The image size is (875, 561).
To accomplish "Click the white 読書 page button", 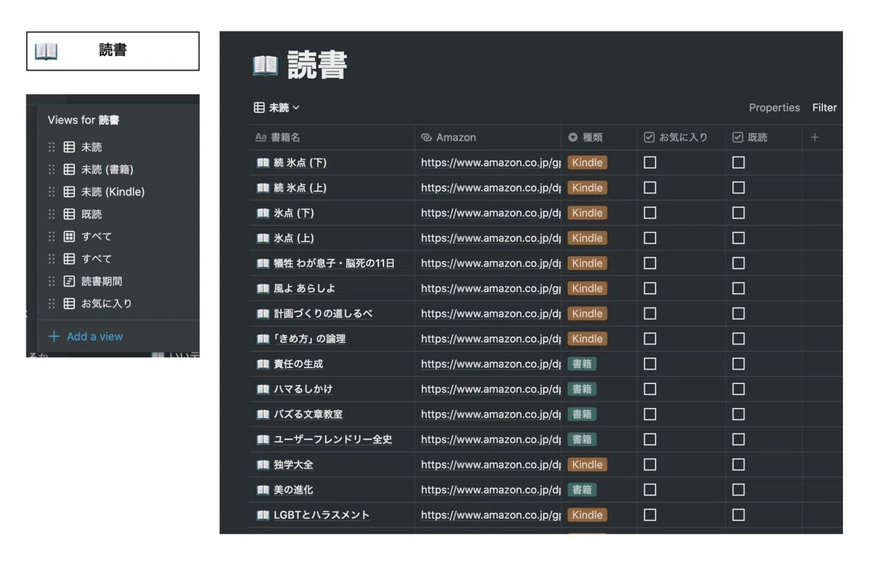I will [x=113, y=51].
